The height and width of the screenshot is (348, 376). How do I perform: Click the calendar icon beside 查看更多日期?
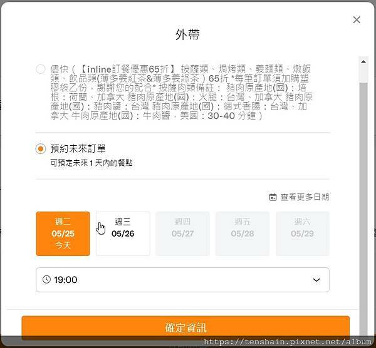click(273, 197)
